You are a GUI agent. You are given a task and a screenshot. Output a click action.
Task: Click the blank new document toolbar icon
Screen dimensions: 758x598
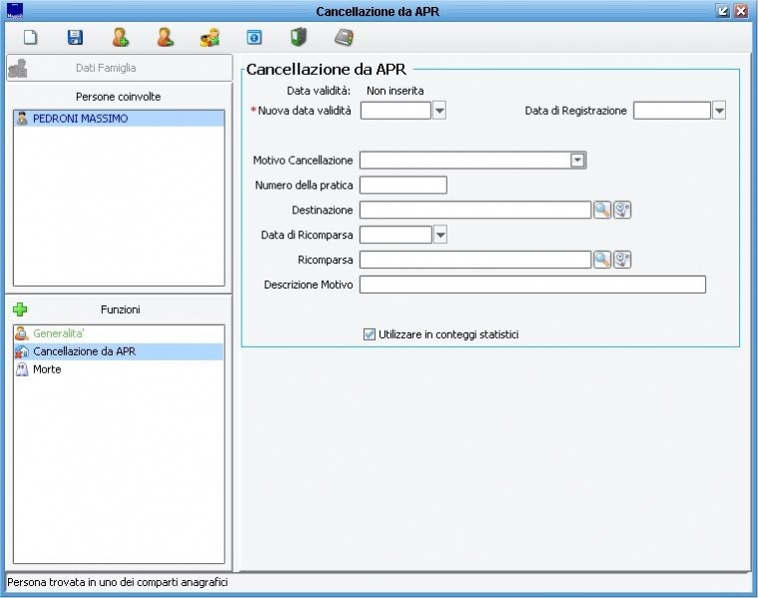[x=31, y=38]
